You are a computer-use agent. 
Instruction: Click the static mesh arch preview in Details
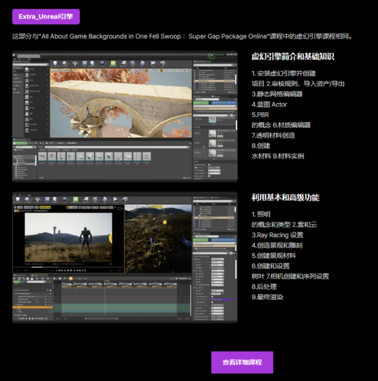pyautogui.click(x=212, y=119)
